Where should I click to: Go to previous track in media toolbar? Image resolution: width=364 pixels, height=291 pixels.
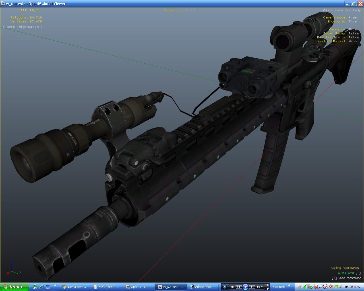239,287
